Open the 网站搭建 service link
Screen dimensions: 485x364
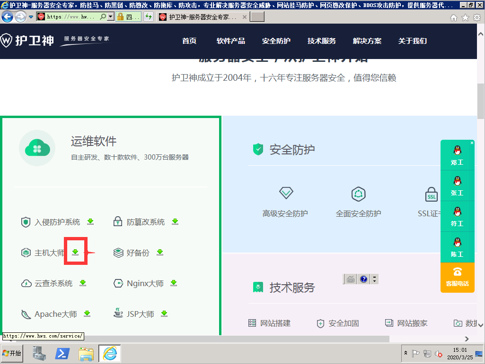pyautogui.click(x=275, y=323)
